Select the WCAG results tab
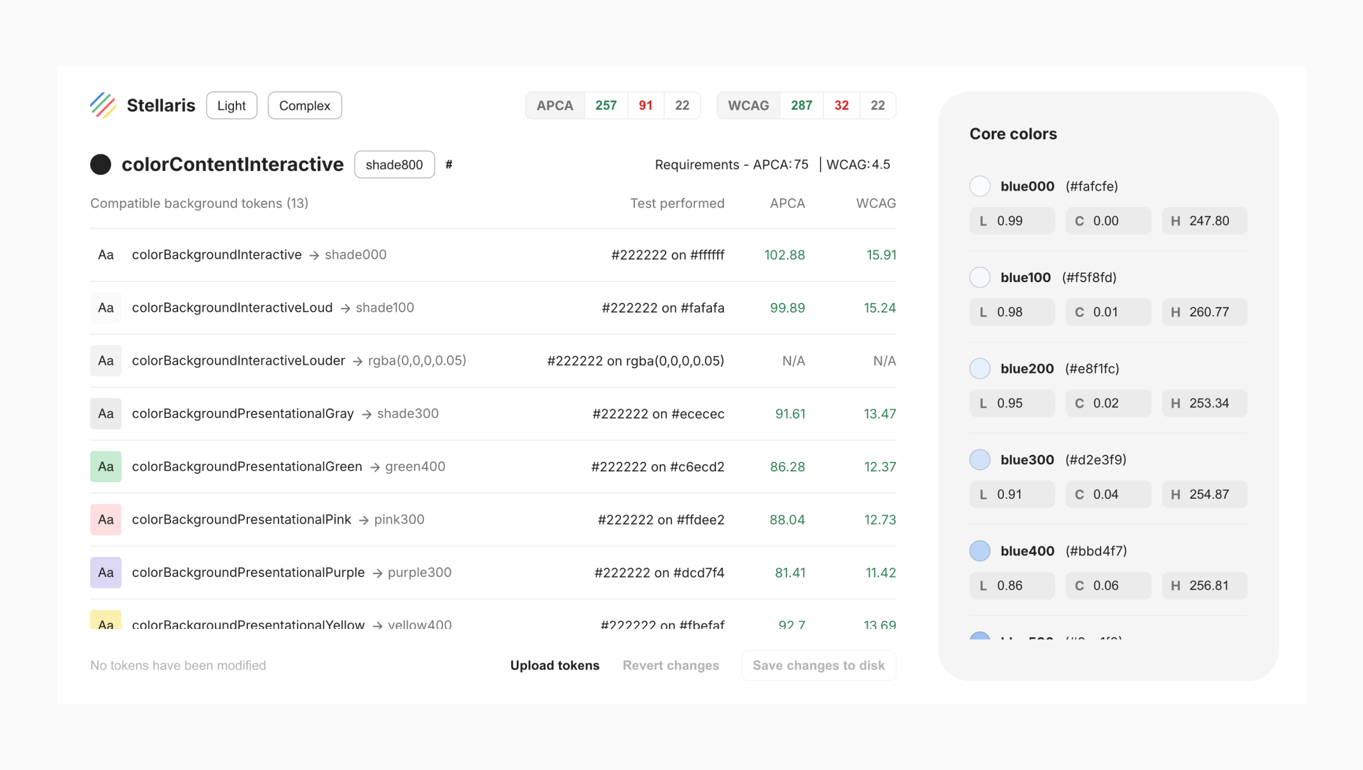This screenshot has height=770, width=1363. [x=748, y=105]
